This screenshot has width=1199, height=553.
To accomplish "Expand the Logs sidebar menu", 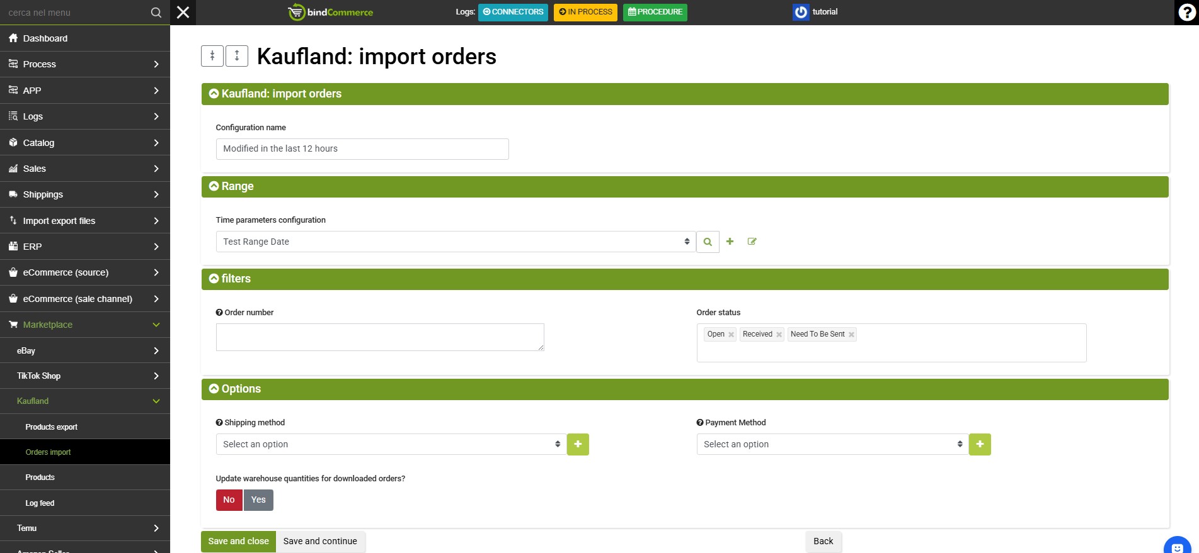I will pyautogui.click(x=85, y=116).
